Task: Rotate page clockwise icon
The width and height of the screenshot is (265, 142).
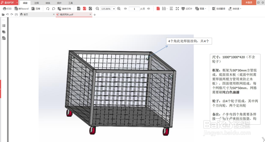Action: tap(48, 9)
